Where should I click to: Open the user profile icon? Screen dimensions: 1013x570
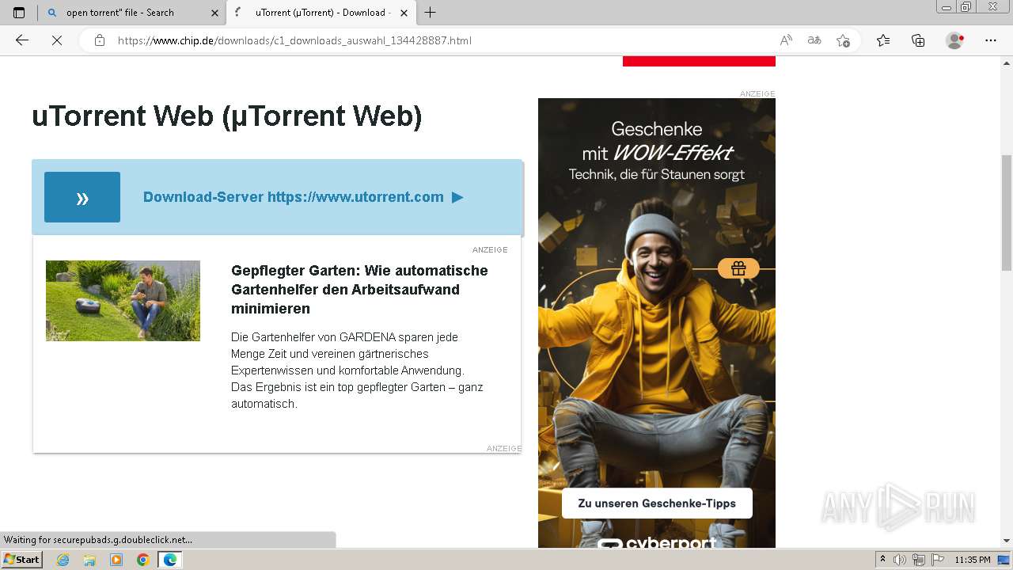(955, 40)
